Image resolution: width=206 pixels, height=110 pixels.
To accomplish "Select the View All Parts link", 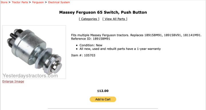I will click(115, 19).
